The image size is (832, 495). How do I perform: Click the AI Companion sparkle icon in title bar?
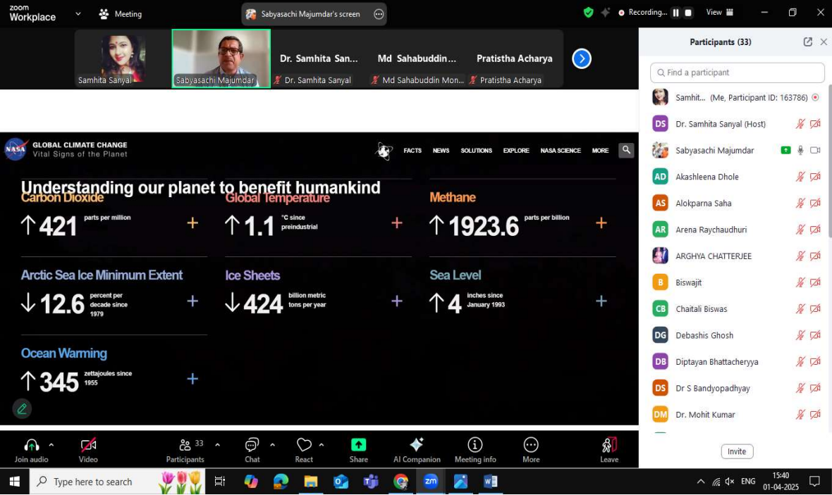[x=605, y=12]
